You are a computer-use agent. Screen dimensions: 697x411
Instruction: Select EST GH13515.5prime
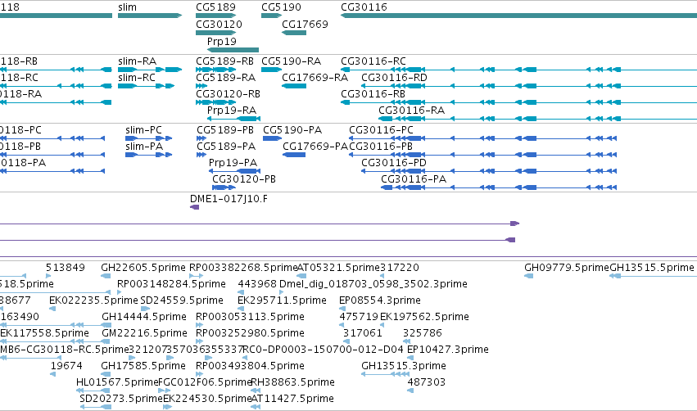pos(651,268)
